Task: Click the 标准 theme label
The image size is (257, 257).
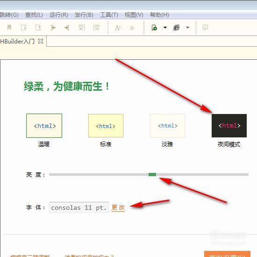Action: (106, 144)
